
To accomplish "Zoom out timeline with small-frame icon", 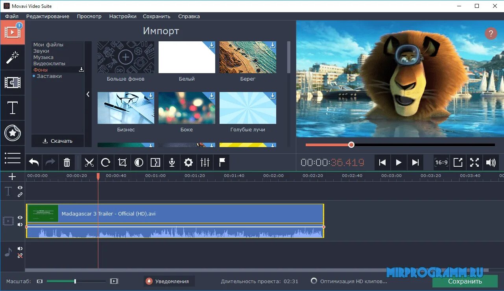I will click(40, 282).
